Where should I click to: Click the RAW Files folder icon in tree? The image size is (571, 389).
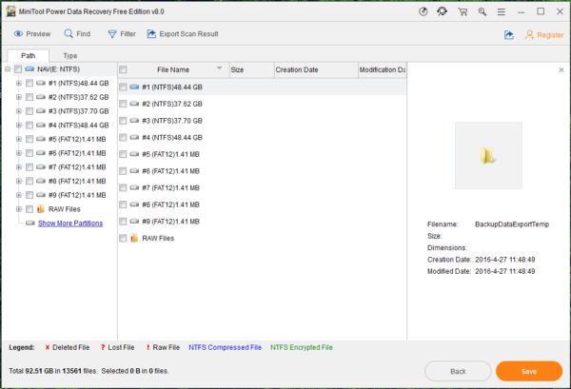(41, 209)
